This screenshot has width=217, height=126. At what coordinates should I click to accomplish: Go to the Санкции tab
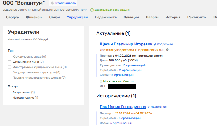(x=131, y=17)
